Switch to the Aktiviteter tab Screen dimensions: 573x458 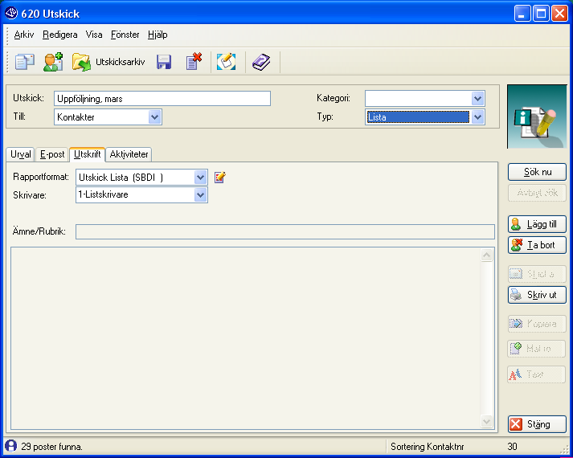pyautogui.click(x=129, y=154)
